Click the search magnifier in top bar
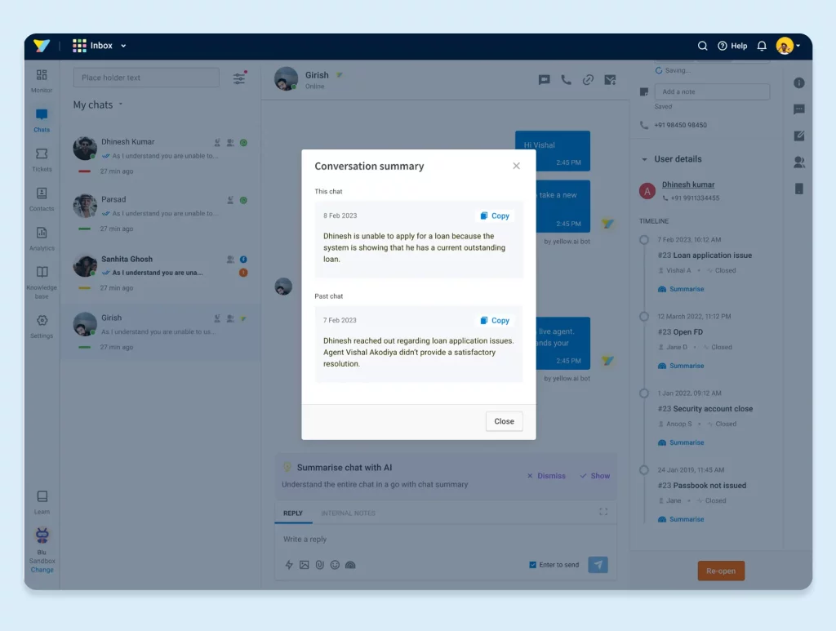The image size is (836, 631). click(x=703, y=46)
